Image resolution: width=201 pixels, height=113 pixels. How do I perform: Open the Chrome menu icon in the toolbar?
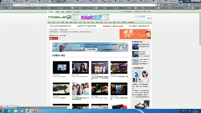click(x=199, y=5)
